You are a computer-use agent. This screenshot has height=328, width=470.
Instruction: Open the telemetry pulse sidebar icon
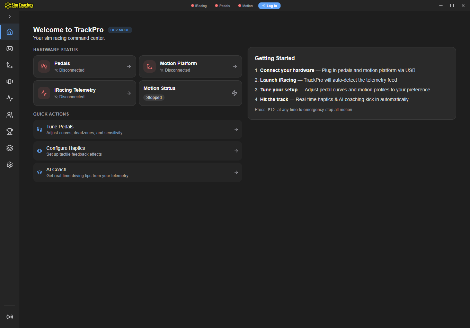tap(10, 98)
